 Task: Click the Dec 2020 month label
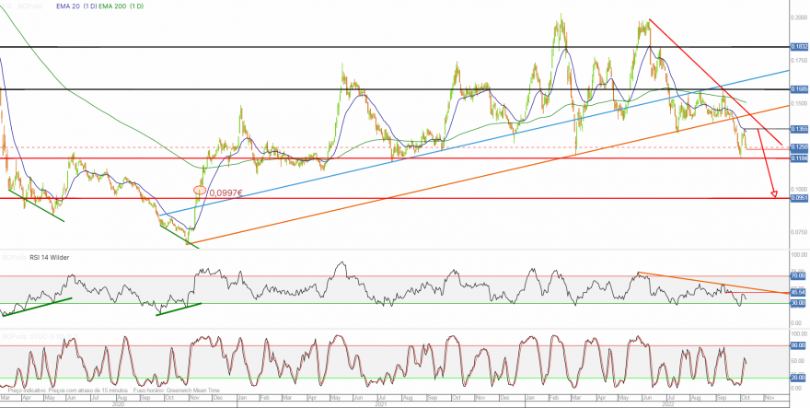(x=217, y=398)
